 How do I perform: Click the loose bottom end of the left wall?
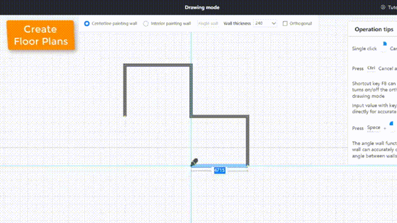click(x=125, y=115)
